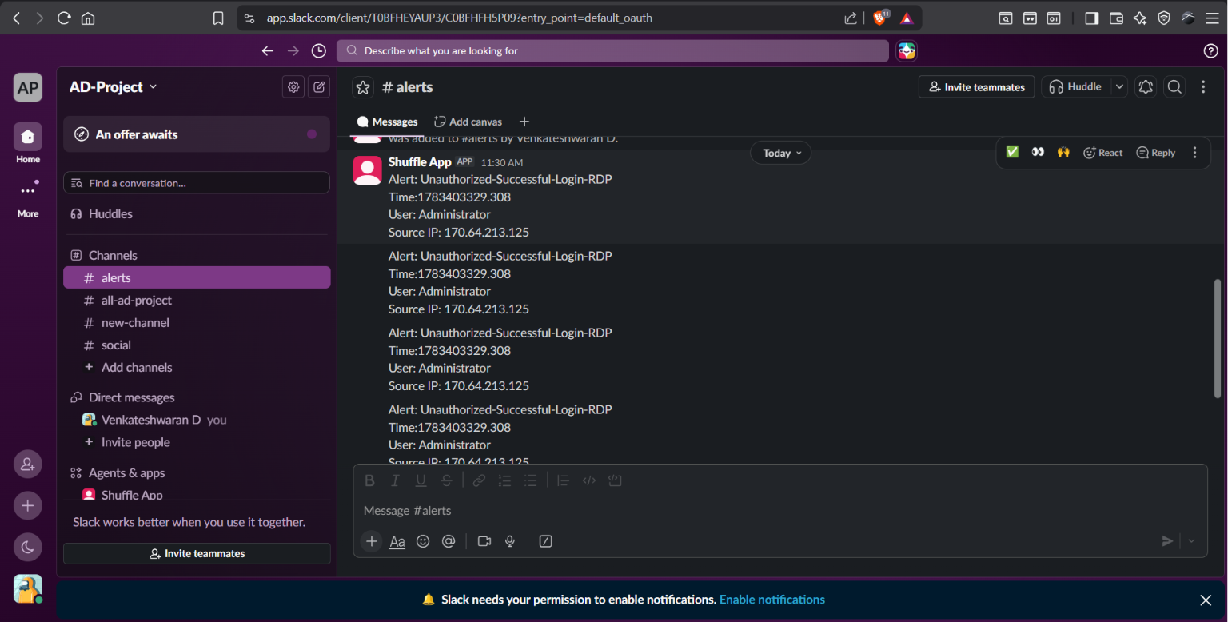This screenshot has height=622, width=1228.
Task: Collapse the Direct messages section
Action: 131,397
